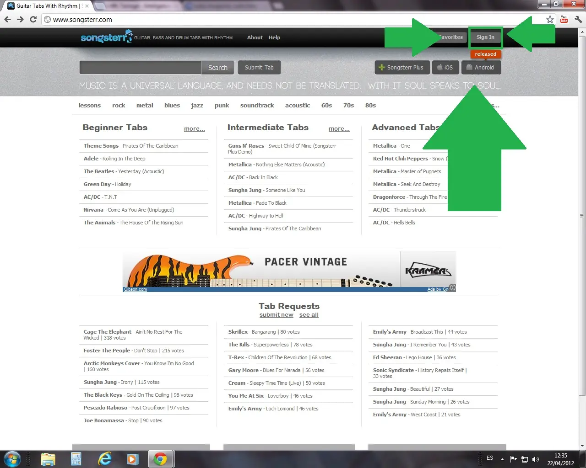Open Nirvana Come As You Are tab
Image resolution: width=586 pixels, height=468 pixels.
[129, 210]
